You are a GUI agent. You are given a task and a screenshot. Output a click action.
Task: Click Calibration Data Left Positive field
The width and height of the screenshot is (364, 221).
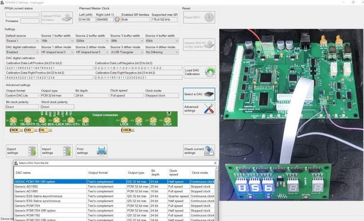pyautogui.click(x=49, y=68)
